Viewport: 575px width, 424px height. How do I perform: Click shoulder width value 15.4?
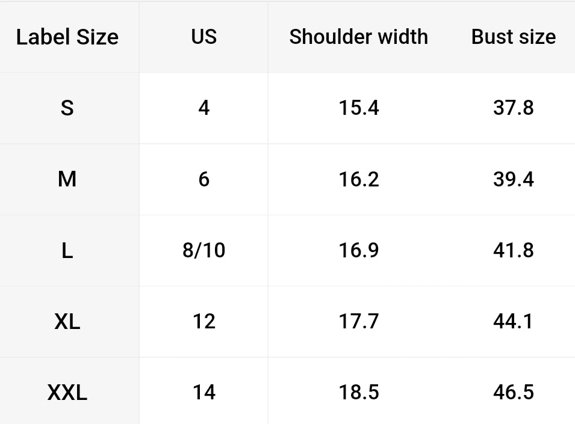(x=359, y=108)
